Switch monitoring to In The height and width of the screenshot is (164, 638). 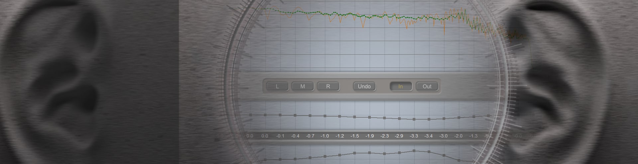[x=400, y=86]
